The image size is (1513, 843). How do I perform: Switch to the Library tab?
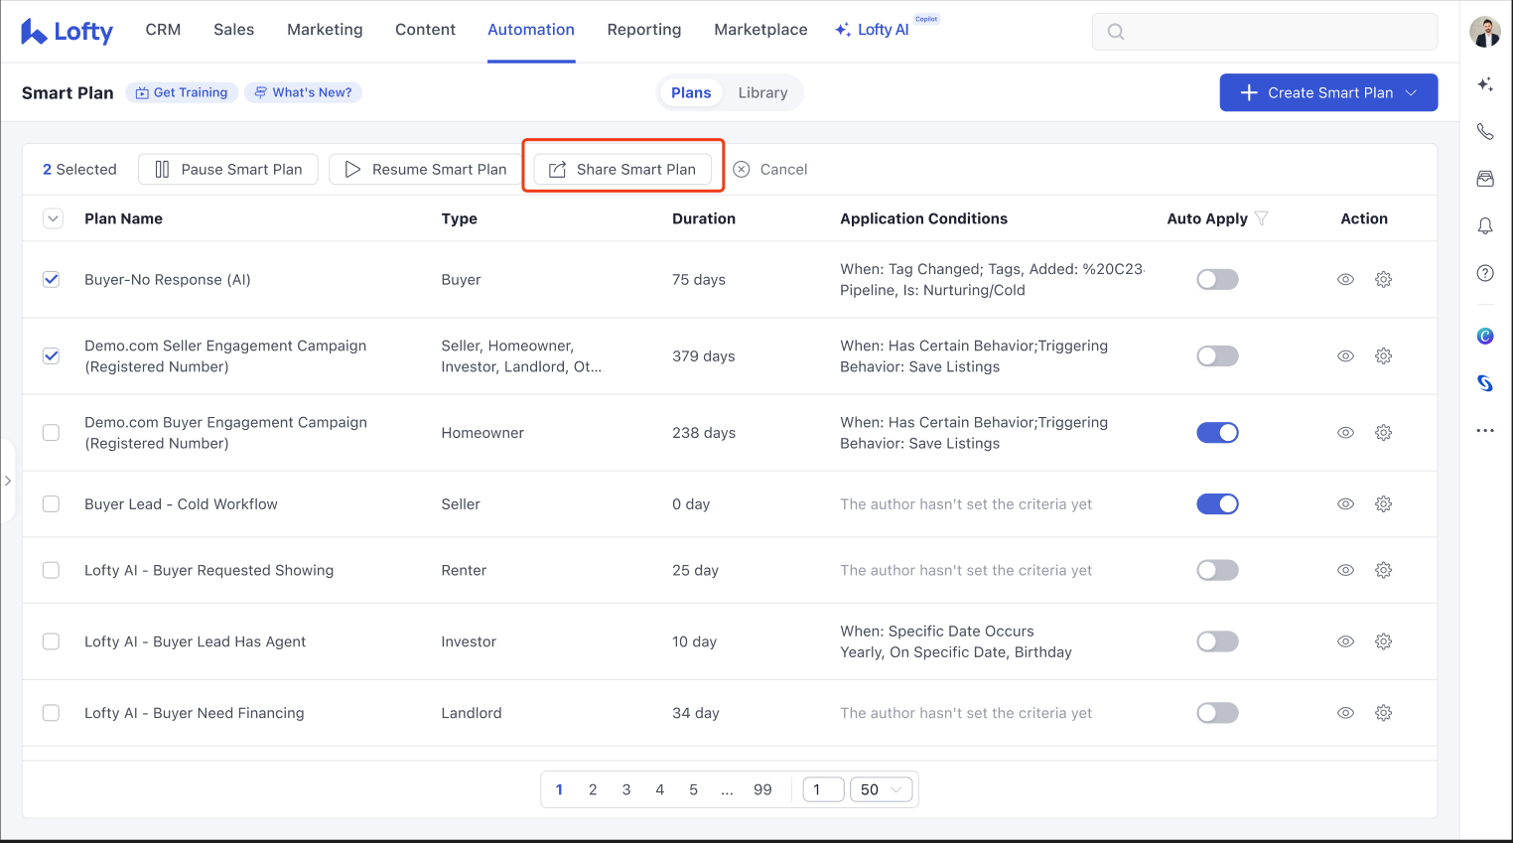[x=762, y=92]
